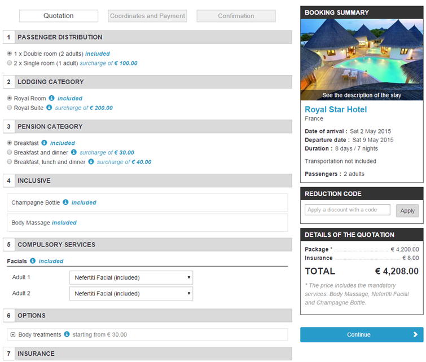Click info icon for Breakfast and dinner

74,152
